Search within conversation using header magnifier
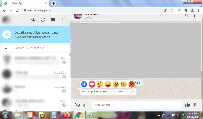The width and height of the screenshot is (203, 119). (x=187, y=16)
